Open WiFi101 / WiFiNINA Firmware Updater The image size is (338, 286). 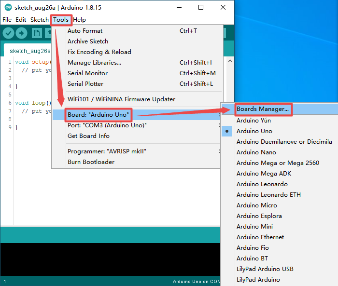click(137, 99)
